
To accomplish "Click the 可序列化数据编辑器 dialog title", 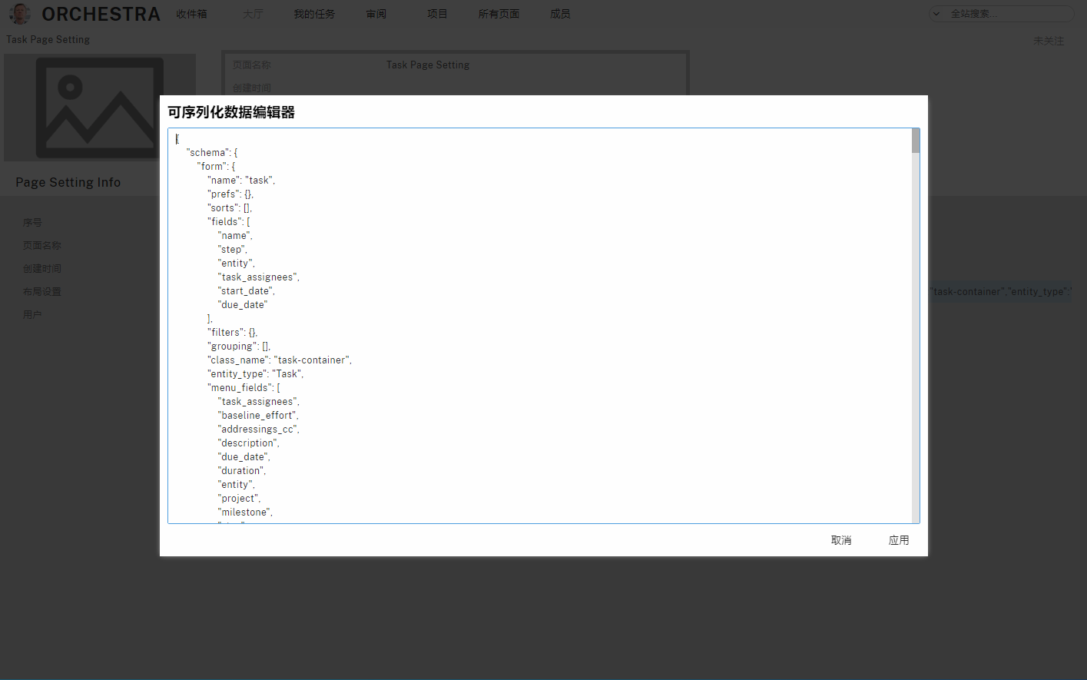I will [x=231, y=112].
